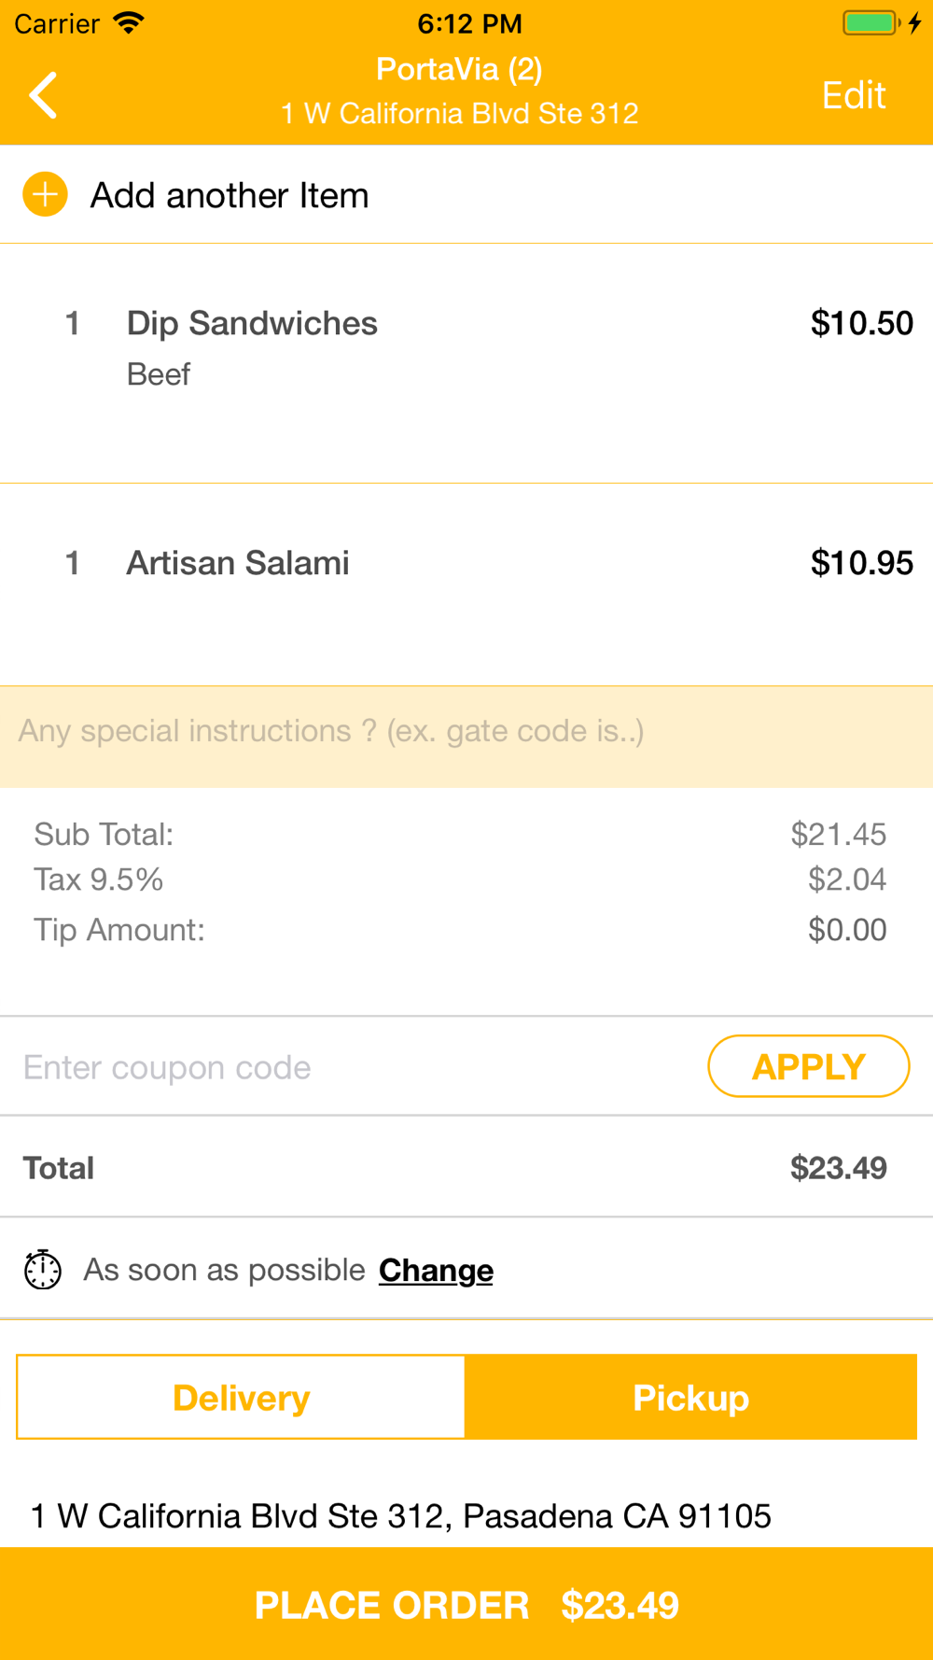Focus the coupon code field
Viewport: 933px width, 1660px height.
[x=355, y=1067]
